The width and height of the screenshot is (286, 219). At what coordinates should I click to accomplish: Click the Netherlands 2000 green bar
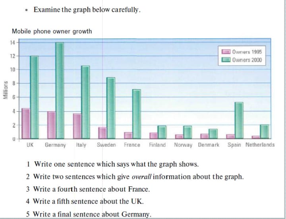point(265,131)
